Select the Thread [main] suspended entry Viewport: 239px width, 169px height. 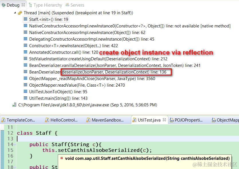click(78, 13)
